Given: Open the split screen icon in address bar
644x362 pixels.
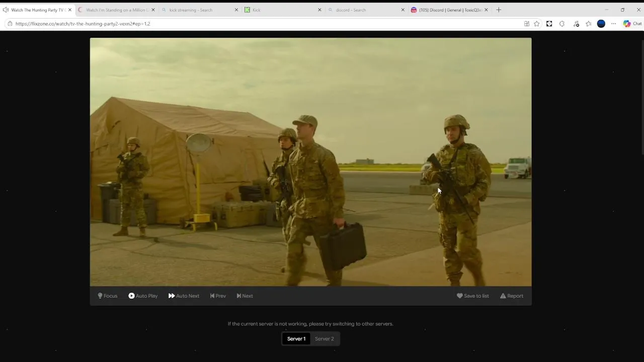Looking at the screenshot, I should click(x=527, y=24).
